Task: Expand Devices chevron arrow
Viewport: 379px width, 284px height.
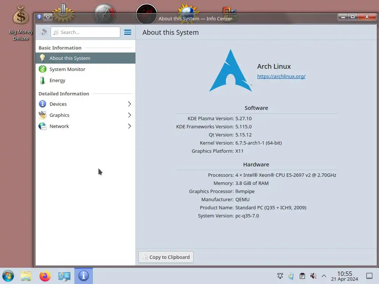Action: pyautogui.click(x=129, y=104)
